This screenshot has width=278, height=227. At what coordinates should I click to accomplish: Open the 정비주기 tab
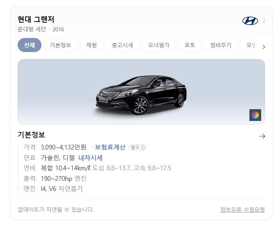(x=220, y=45)
